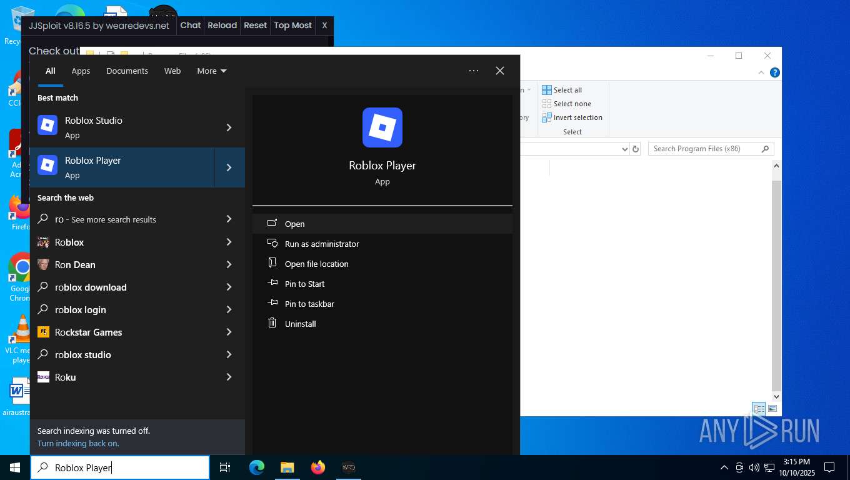Viewport: 850px width, 480px height.
Task: Open JJSploit taskbar icon
Action: coord(349,467)
